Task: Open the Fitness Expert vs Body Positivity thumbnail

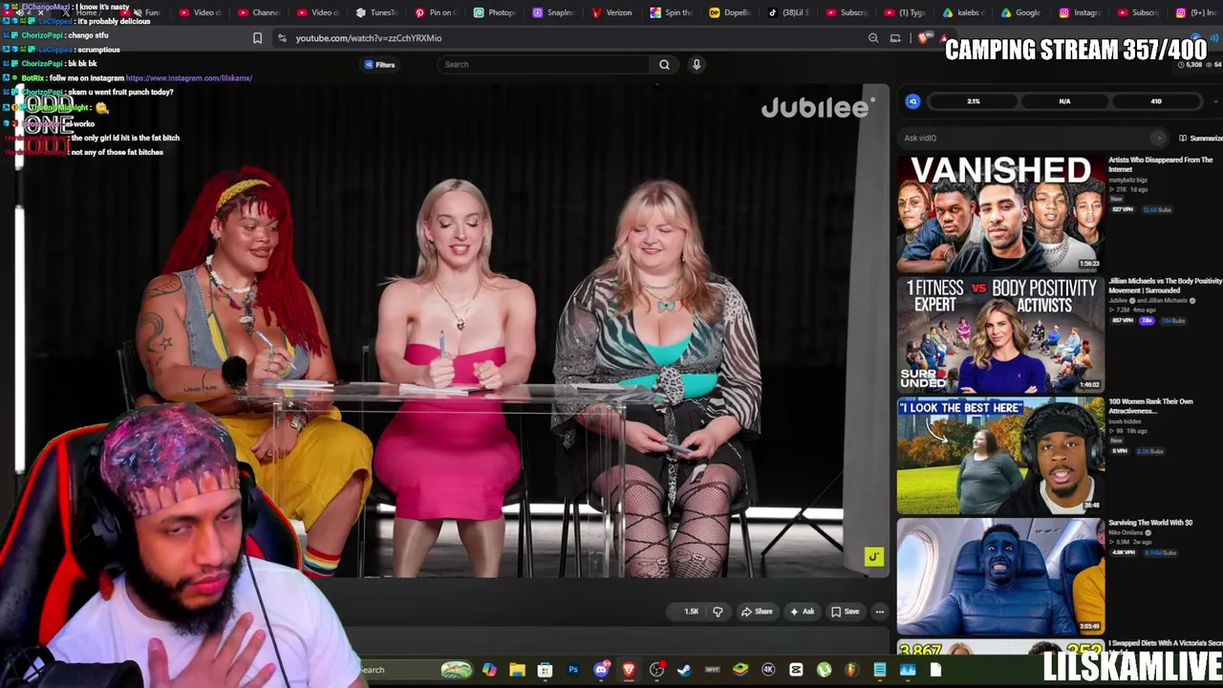Action: coord(999,334)
